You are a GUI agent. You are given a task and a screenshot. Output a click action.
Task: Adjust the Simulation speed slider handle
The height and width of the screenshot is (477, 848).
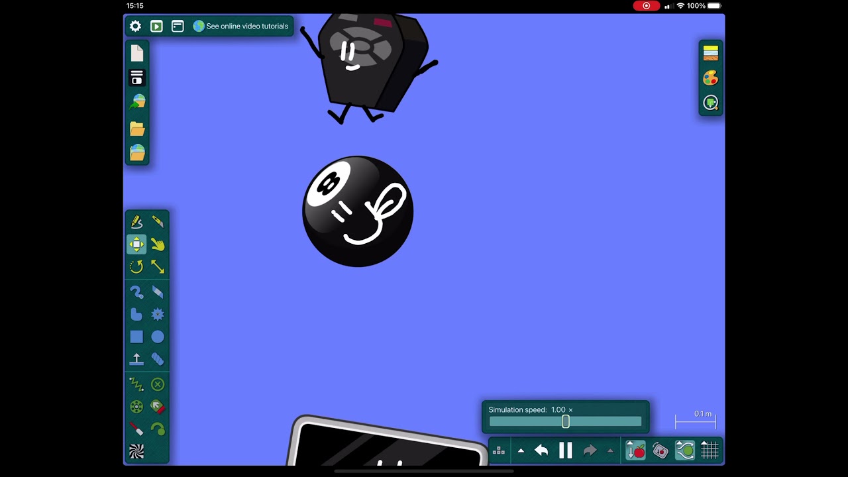click(566, 421)
